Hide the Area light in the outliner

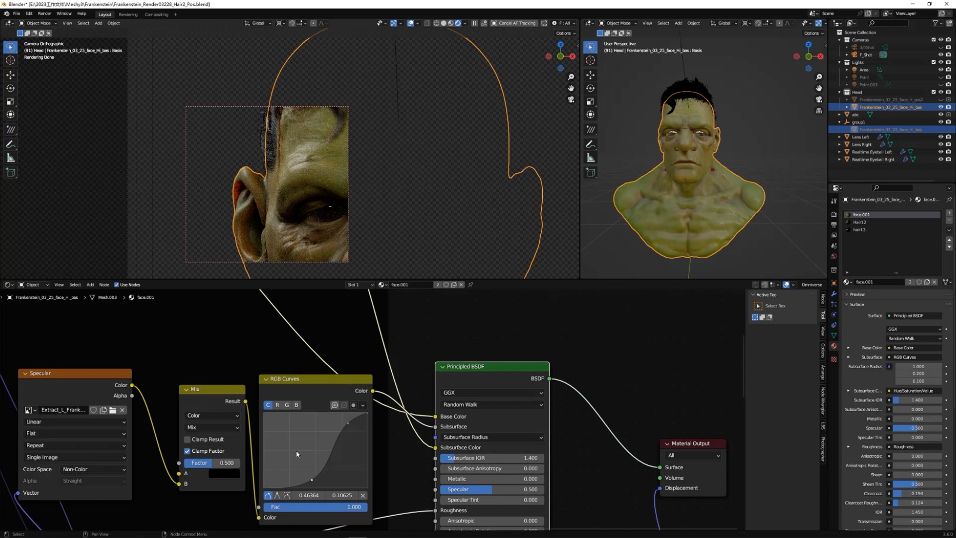[940, 70]
